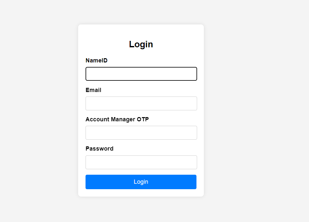Click the Account Manager OTP label
Screen dimensions: 309x222
117,119
